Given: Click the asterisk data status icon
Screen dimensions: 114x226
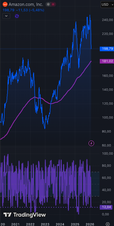Looking at the screenshot, I should (48, 5).
